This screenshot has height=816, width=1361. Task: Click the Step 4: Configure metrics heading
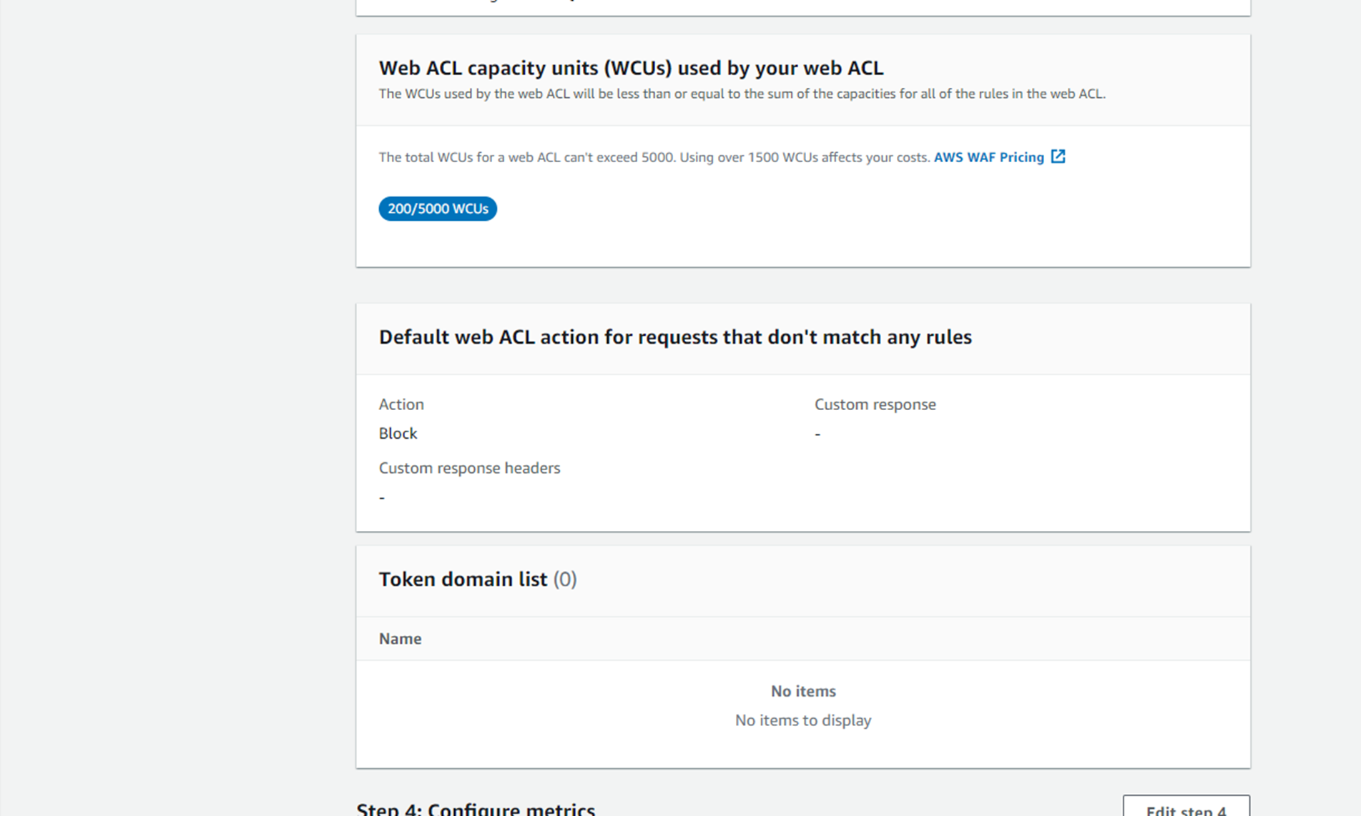476,809
